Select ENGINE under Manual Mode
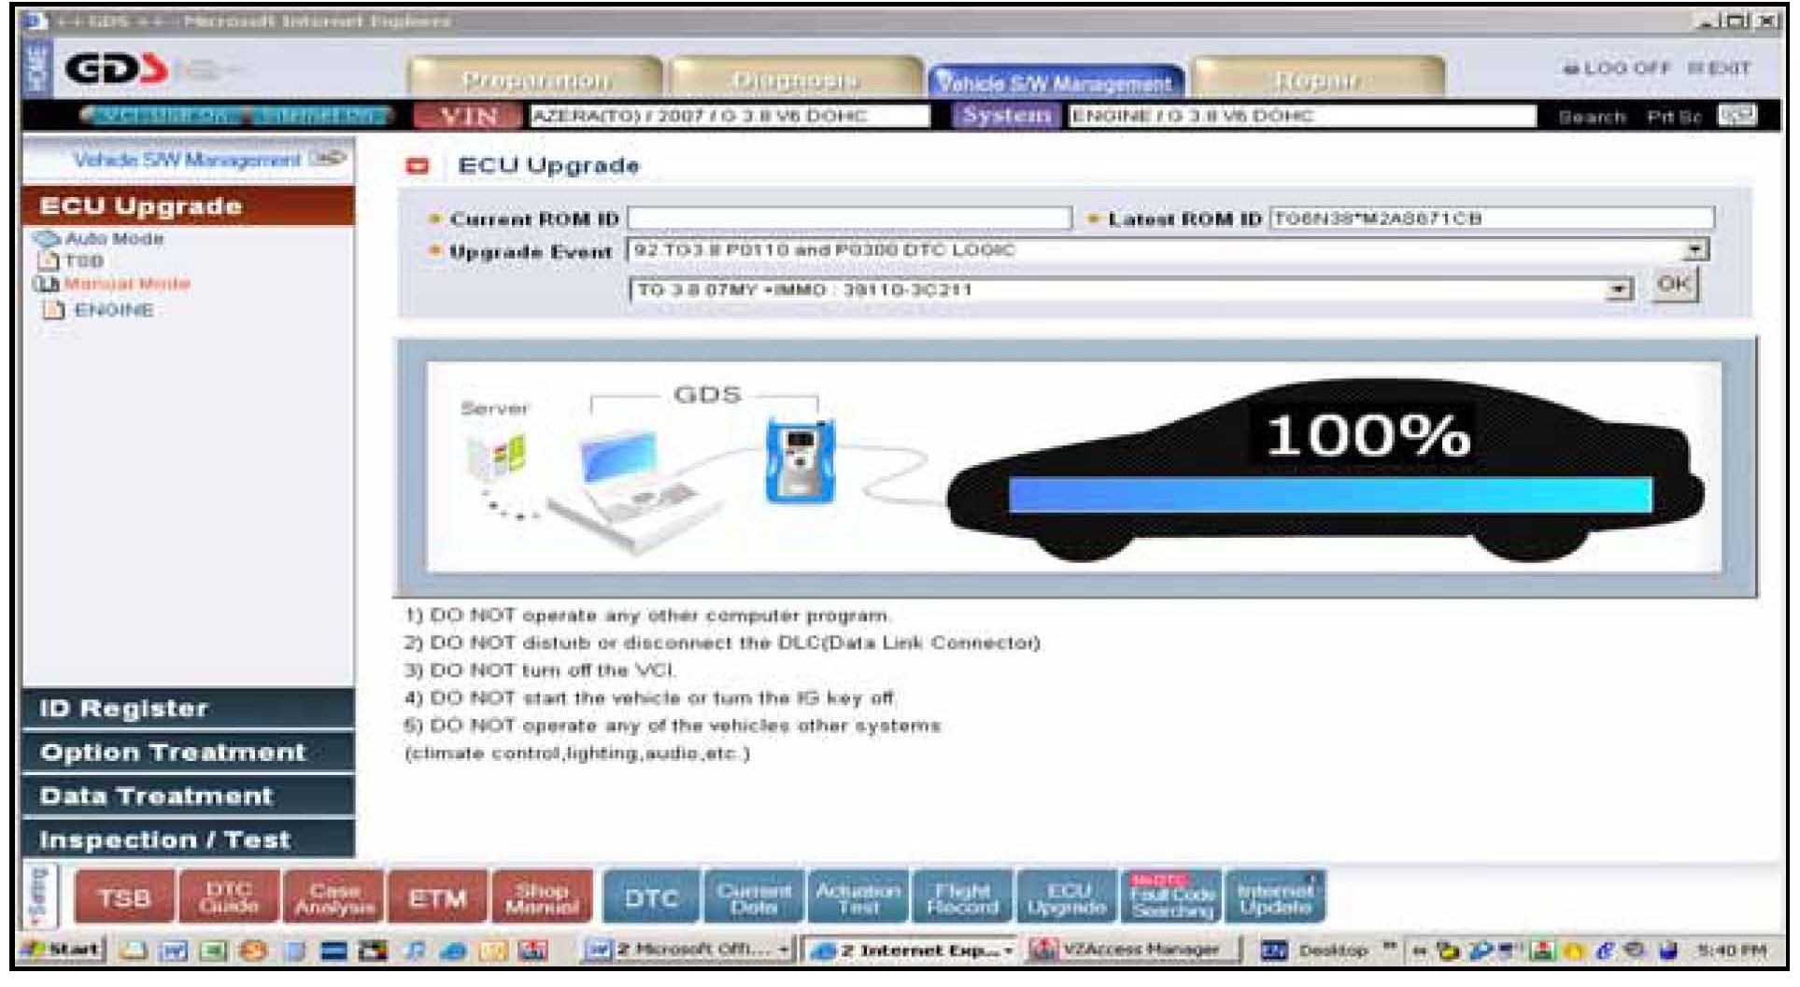This screenshot has height=987, width=1800. coord(113,310)
